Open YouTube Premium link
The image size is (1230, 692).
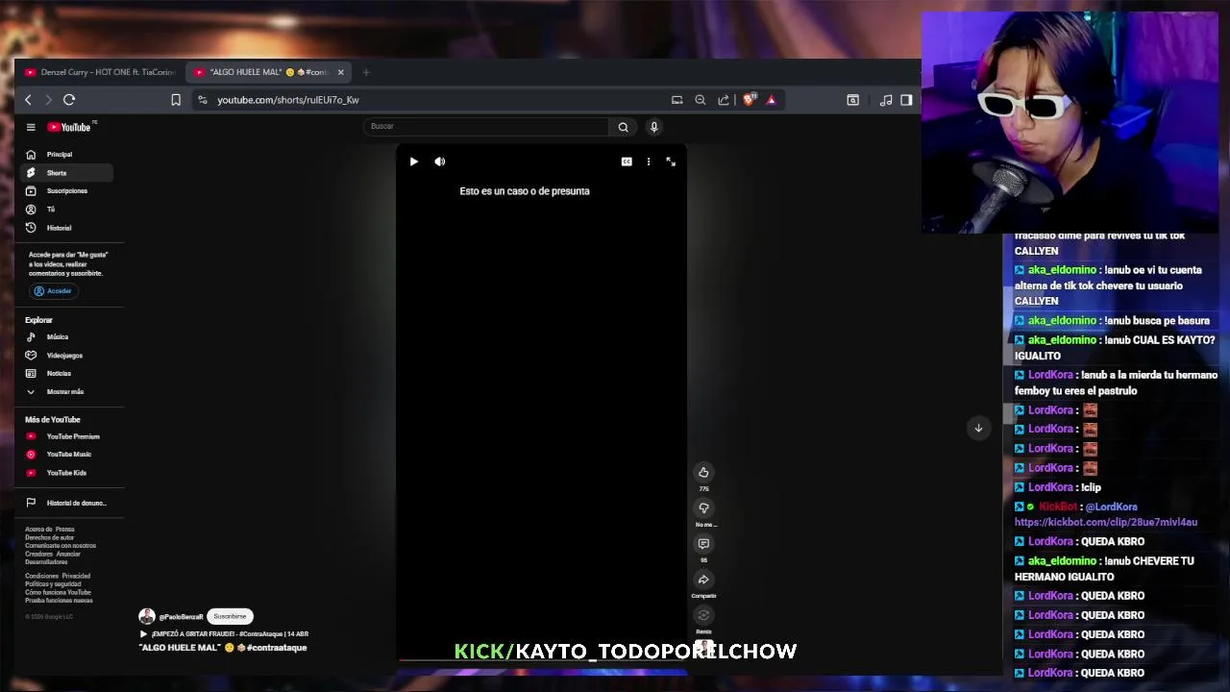[x=66, y=436]
